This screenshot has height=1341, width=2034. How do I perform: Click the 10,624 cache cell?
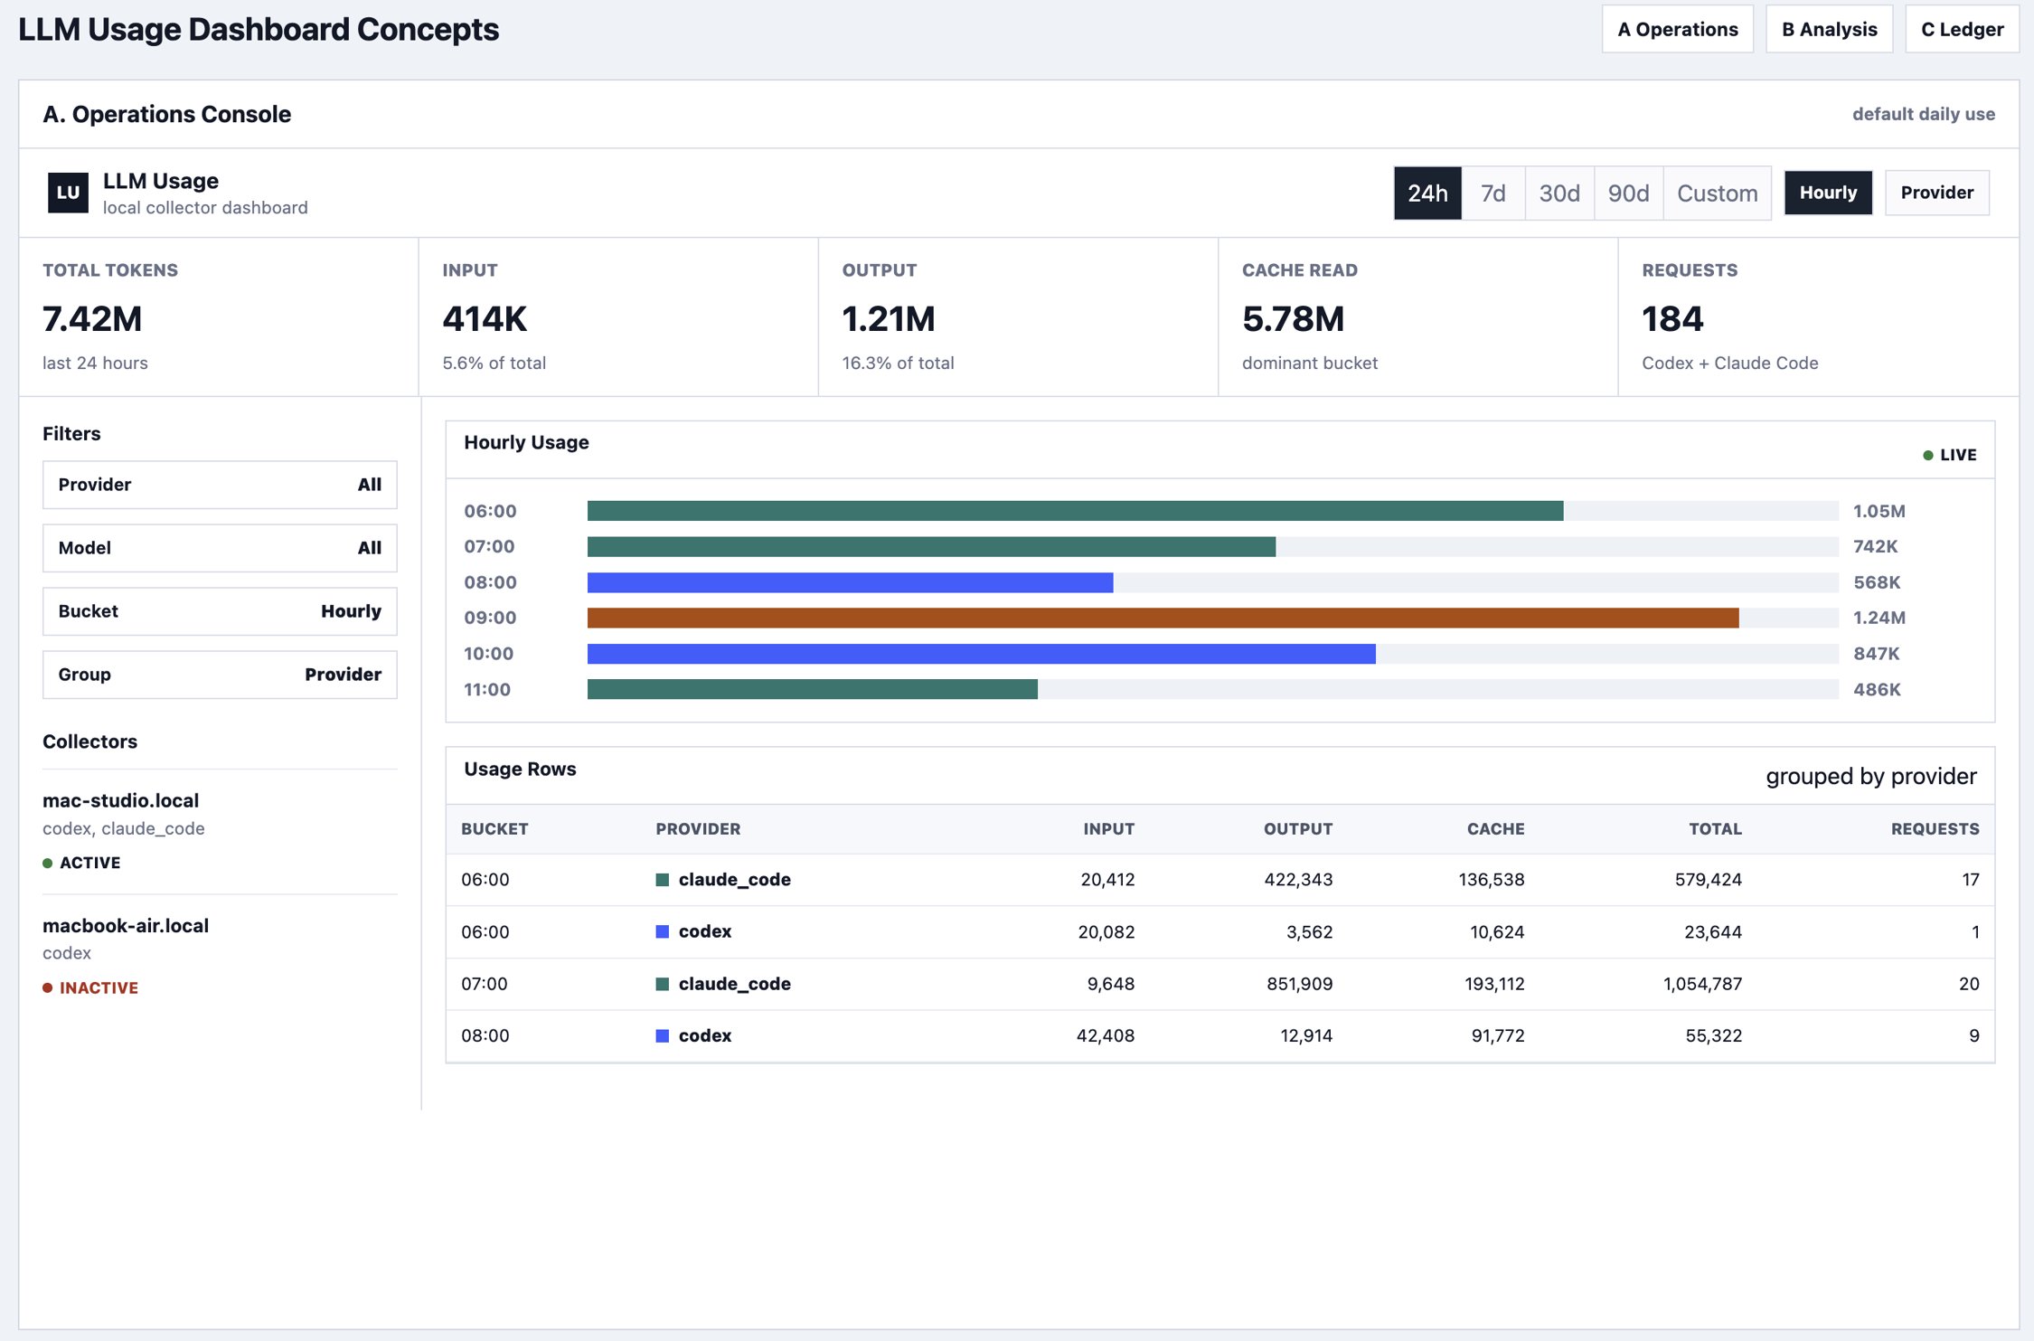coord(1497,931)
